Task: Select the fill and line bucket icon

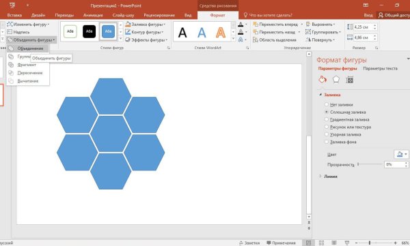Action: tap(323, 80)
